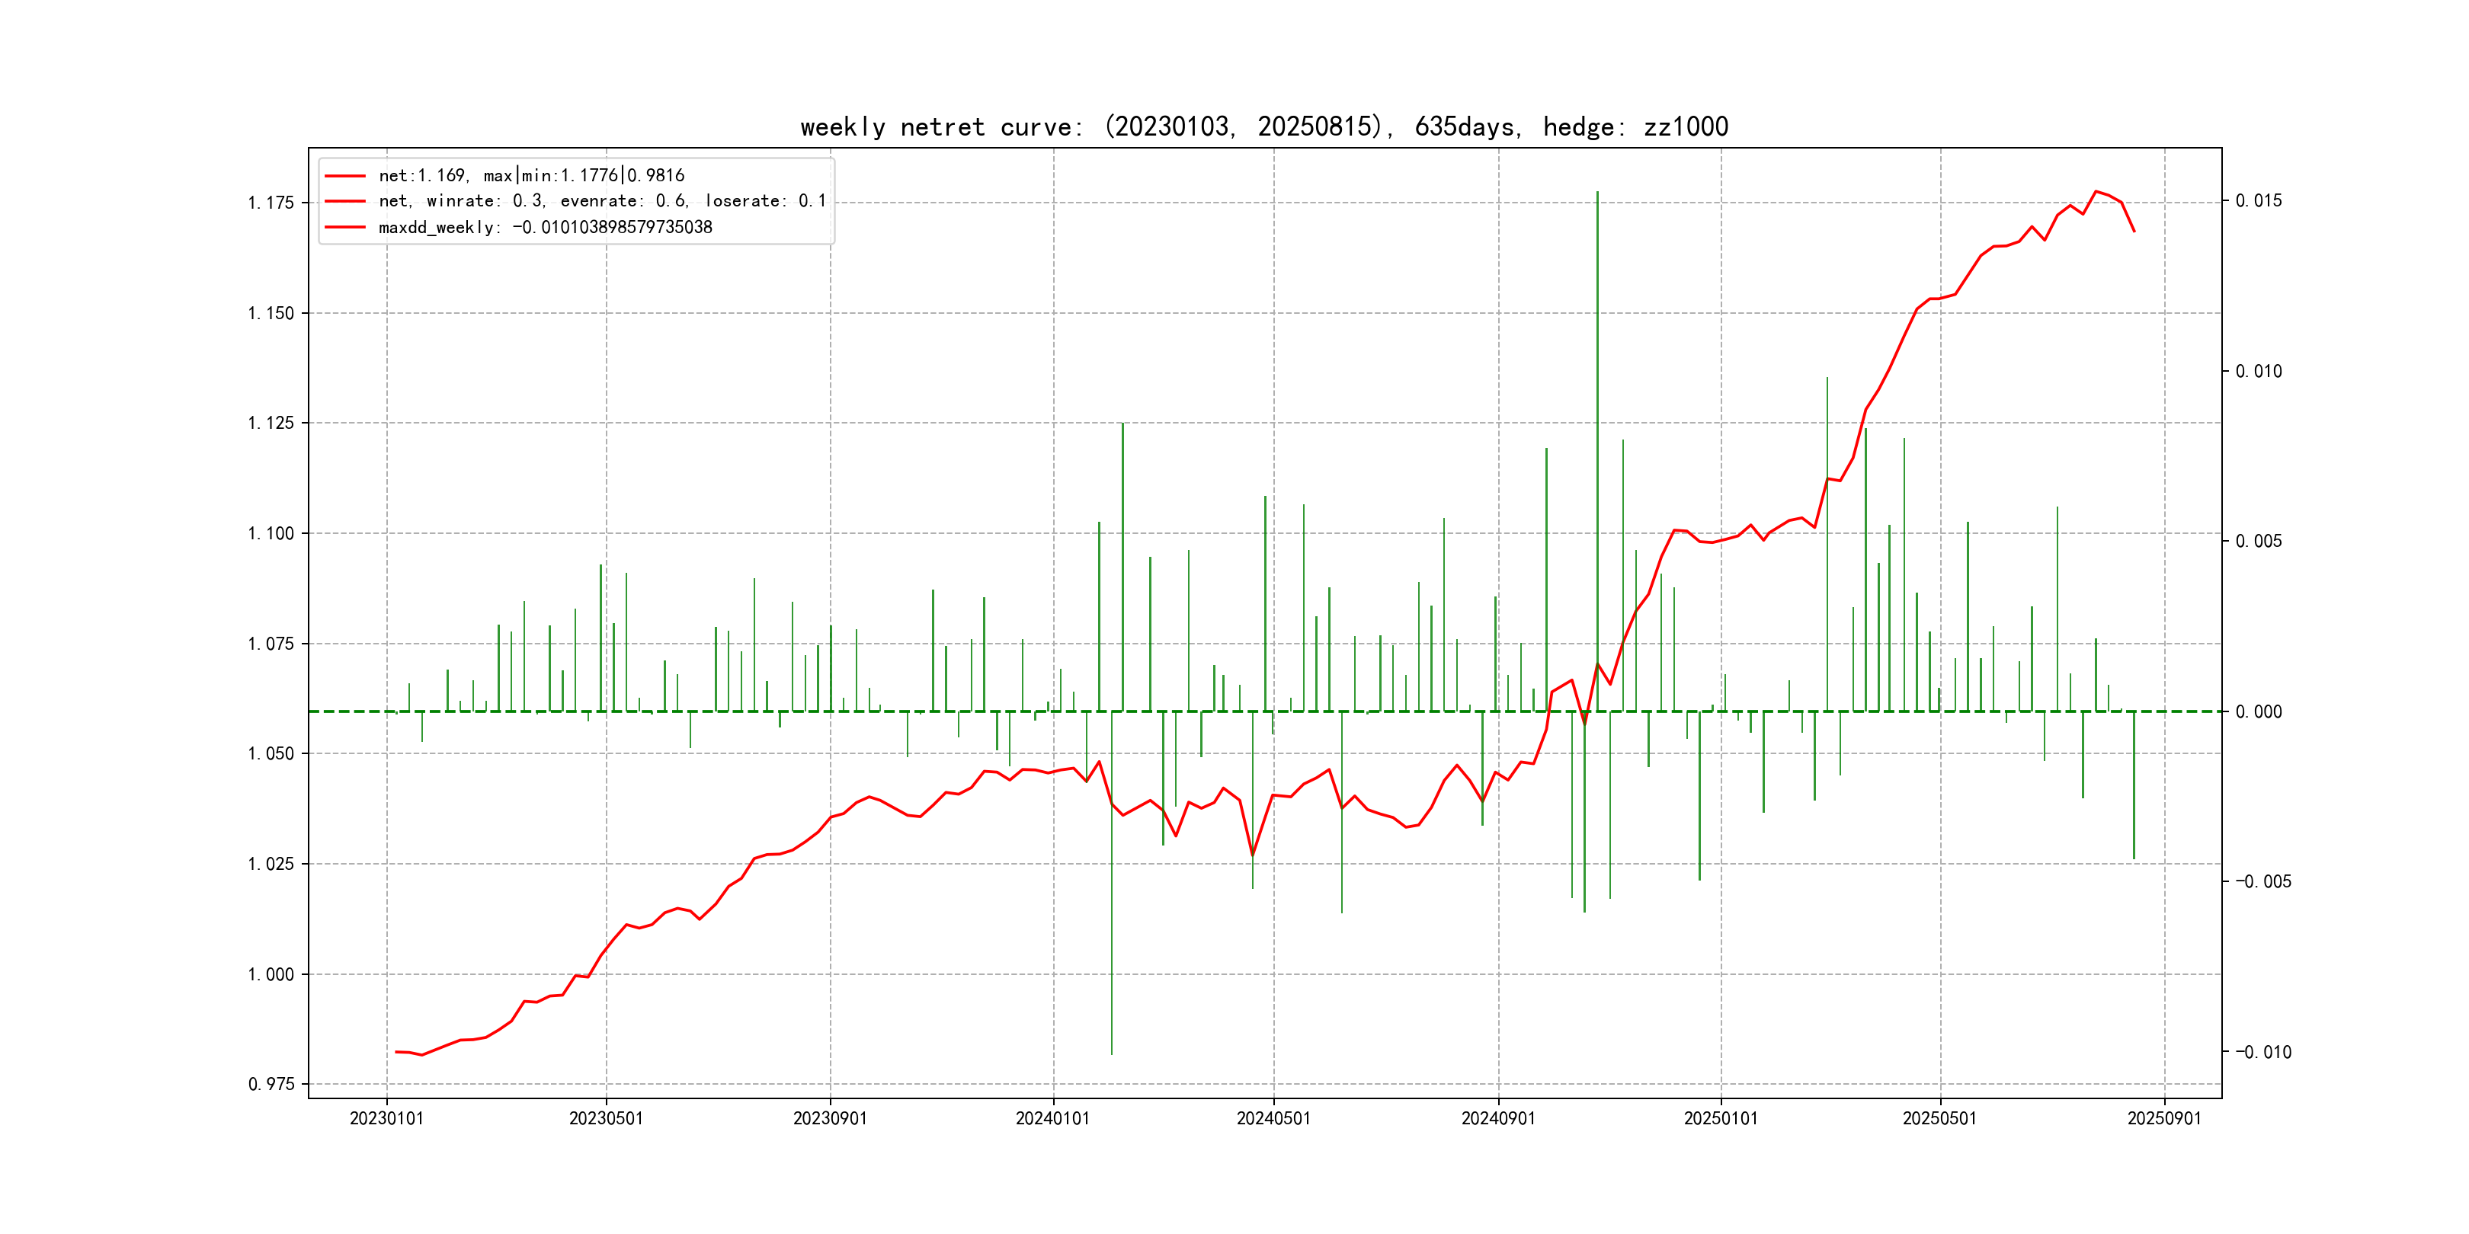The image size is (2469, 1234).
Task: Click left y-axis tick label 0.975
Action: click(x=271, y=1085)
